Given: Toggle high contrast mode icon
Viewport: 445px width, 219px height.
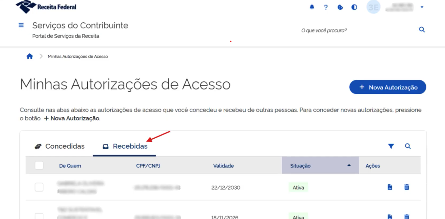Looking at the screenshot, I should tap(354, 7).
